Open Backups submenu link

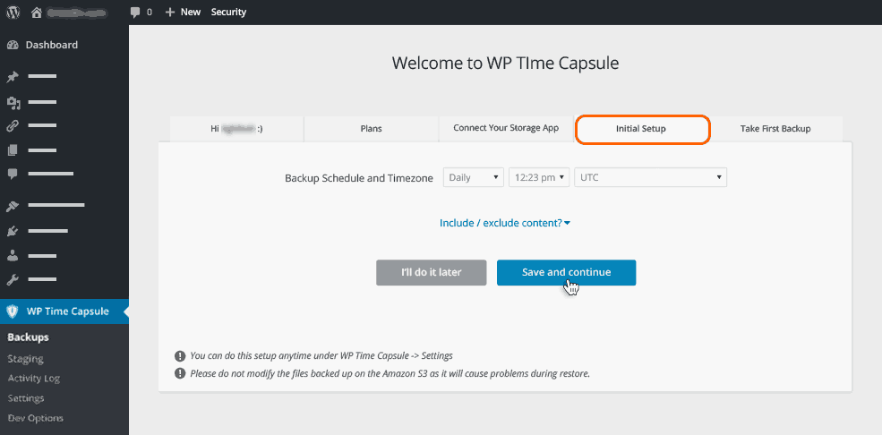[28, 337]
